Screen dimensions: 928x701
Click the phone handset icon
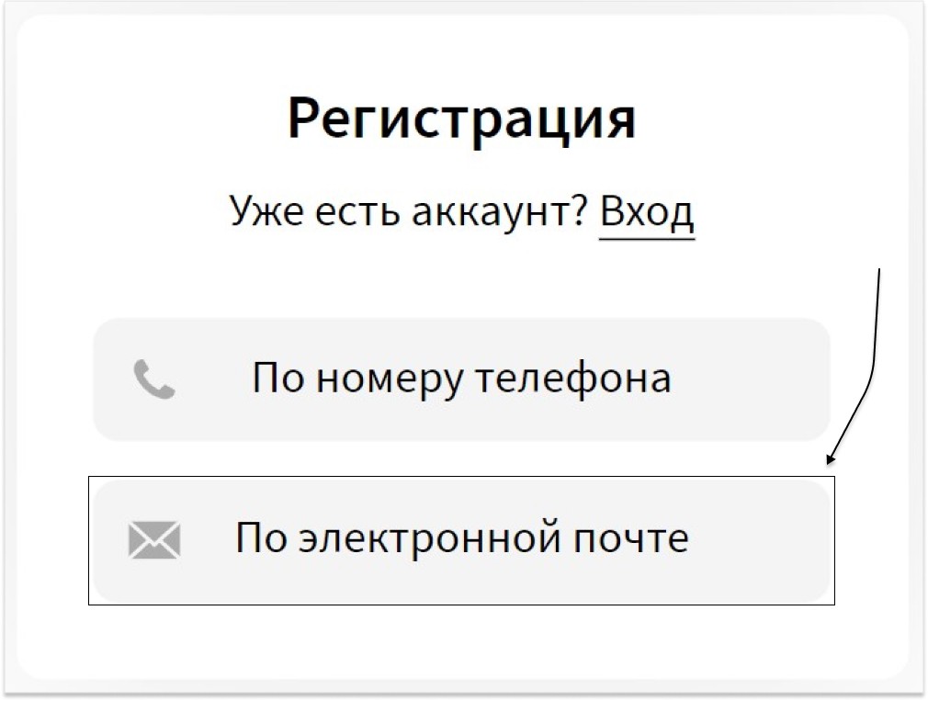(153, 379)
